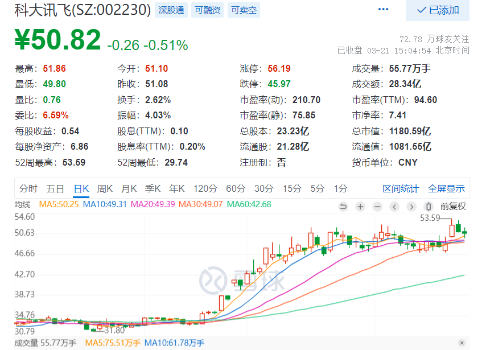
Task: Zoom in chart with plus icon
Action: pyautogui.click(x=360, y=207)
